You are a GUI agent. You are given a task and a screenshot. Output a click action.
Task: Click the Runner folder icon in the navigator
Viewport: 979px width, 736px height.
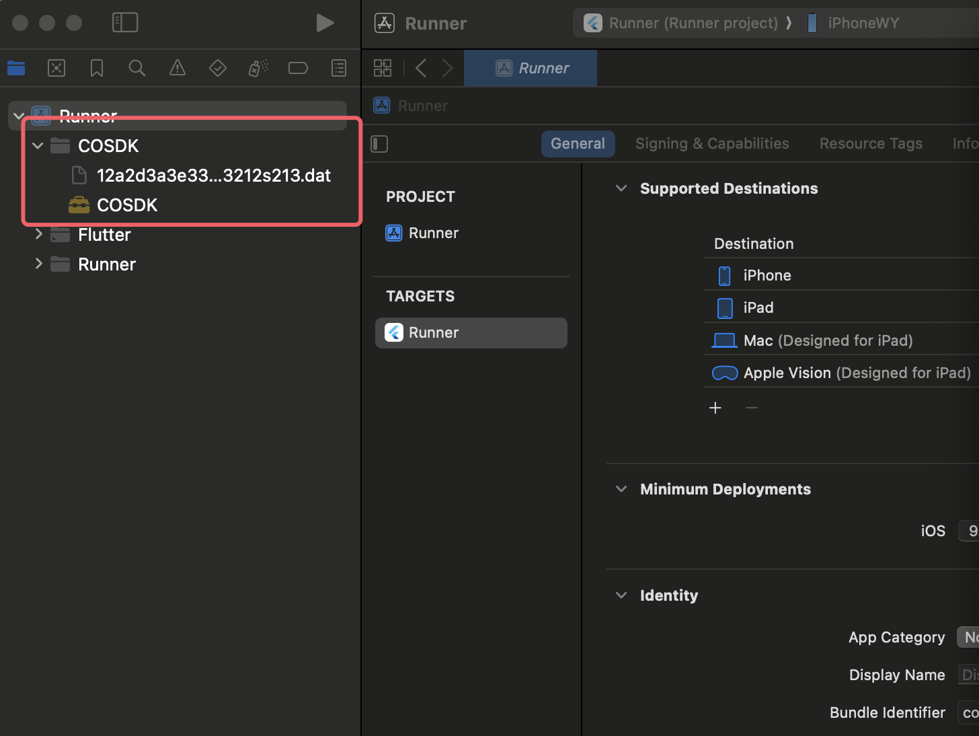click(x=61, y=264)
